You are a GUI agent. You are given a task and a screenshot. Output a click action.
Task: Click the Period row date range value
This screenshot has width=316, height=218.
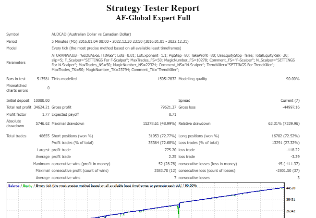(108, 41)
